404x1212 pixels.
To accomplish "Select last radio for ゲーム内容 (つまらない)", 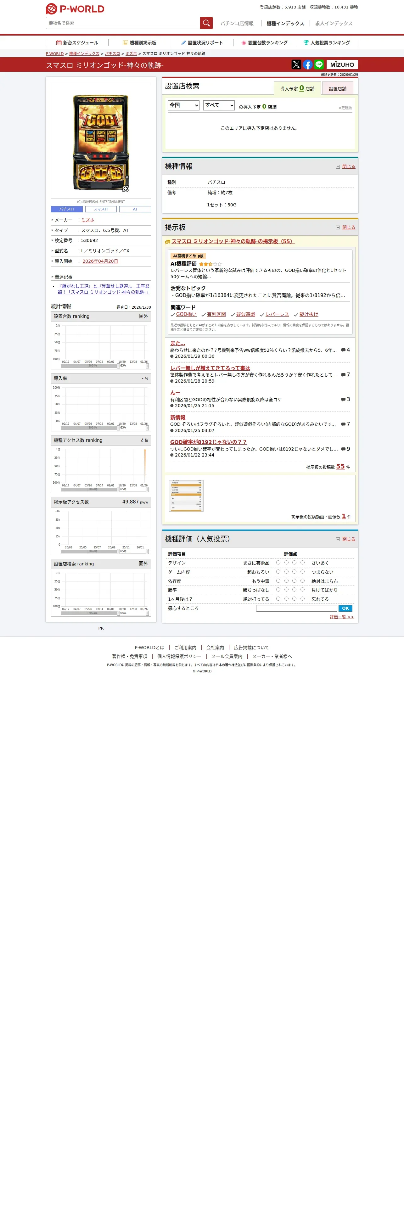I will pyautogui.click(x=302, y=572).
